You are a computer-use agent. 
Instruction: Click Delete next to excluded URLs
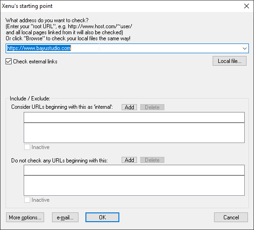pos(152,160)
